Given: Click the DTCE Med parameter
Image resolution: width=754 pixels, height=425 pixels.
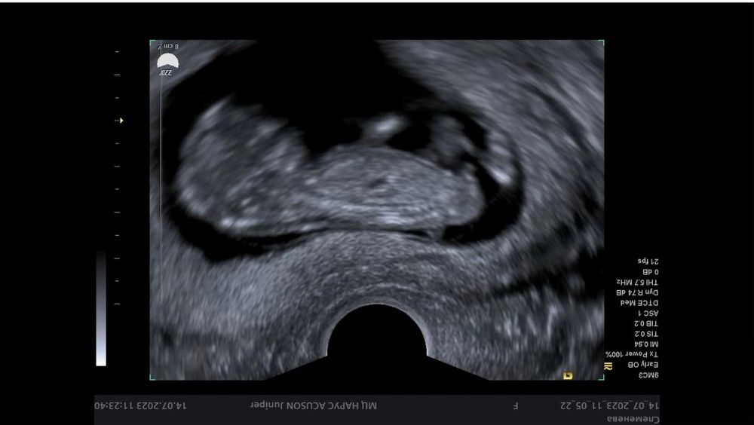Looking at the screenshot, I should click(639, 302).
